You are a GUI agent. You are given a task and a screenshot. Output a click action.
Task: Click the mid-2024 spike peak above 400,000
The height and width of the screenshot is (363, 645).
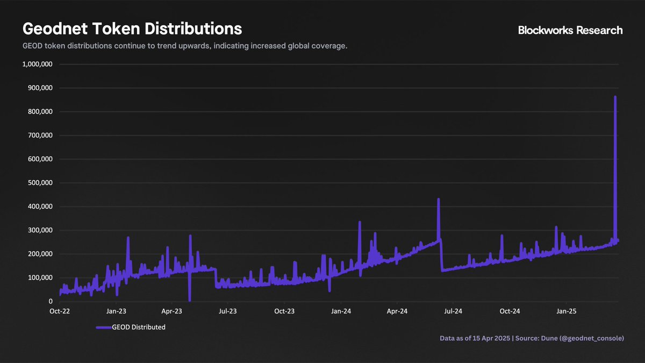click(439, 200)
